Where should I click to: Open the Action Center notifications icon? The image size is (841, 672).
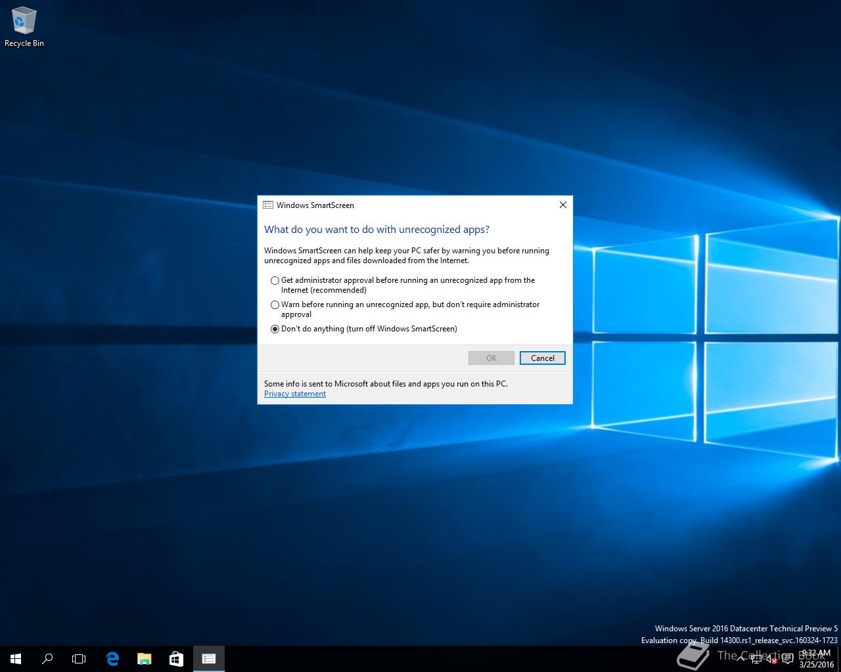pos(787,659)
